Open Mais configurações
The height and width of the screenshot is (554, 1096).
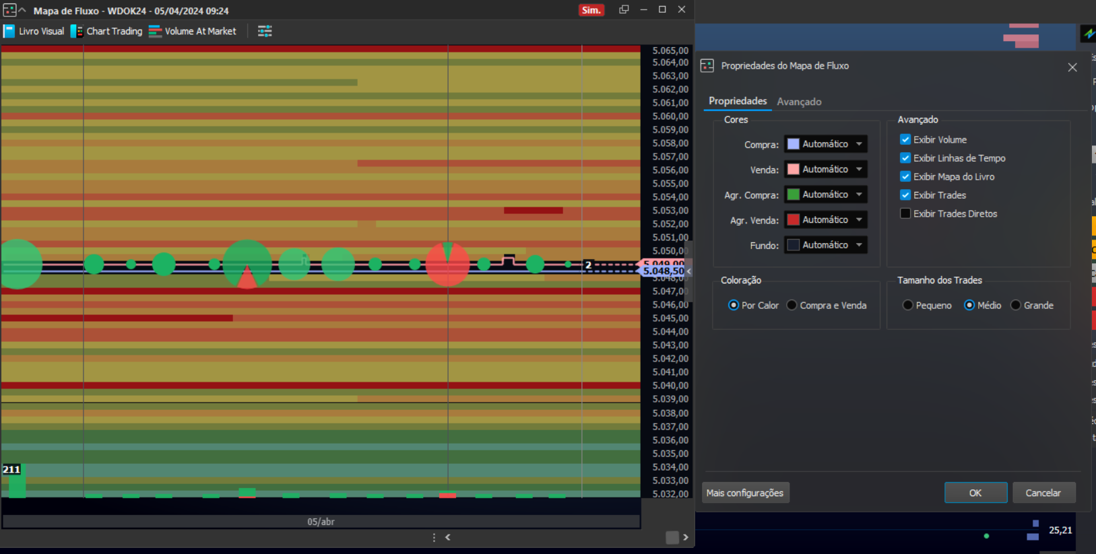click(x=745, y=493)
